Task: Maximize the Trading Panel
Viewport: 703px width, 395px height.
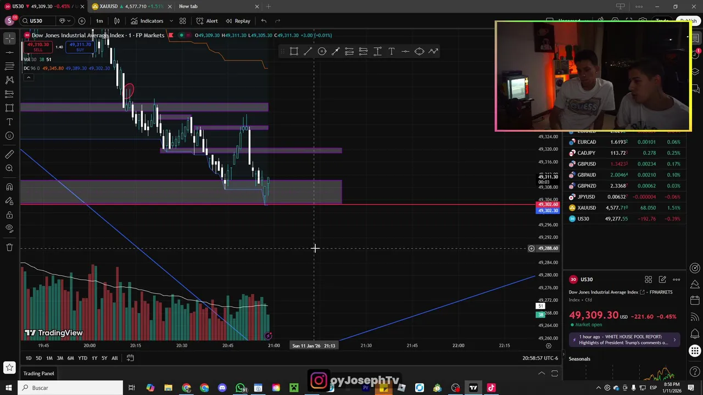Action: [x=555, y=374]
